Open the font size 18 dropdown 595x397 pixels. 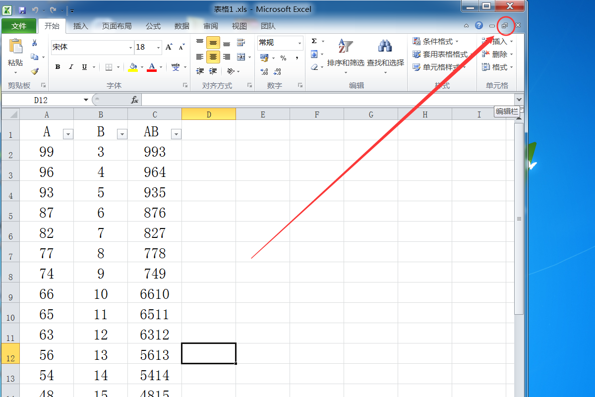tap(158, 48)
